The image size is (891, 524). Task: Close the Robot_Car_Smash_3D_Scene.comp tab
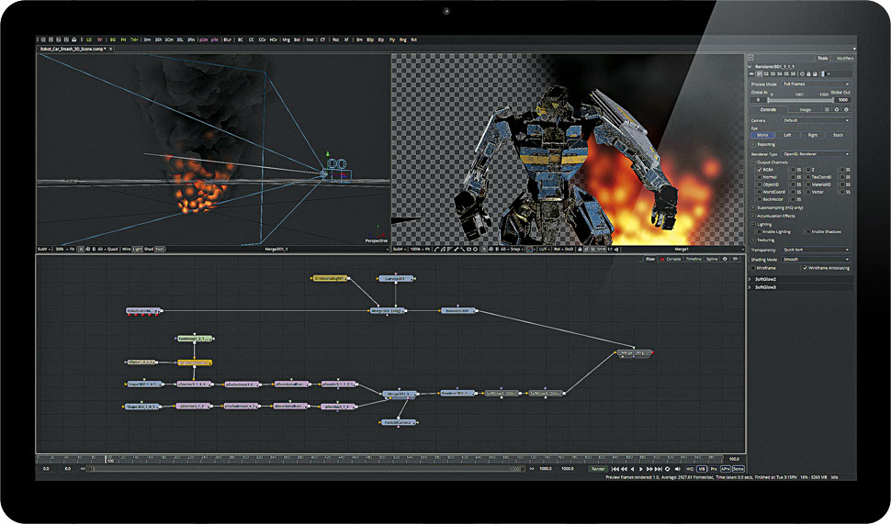[111, 49]
